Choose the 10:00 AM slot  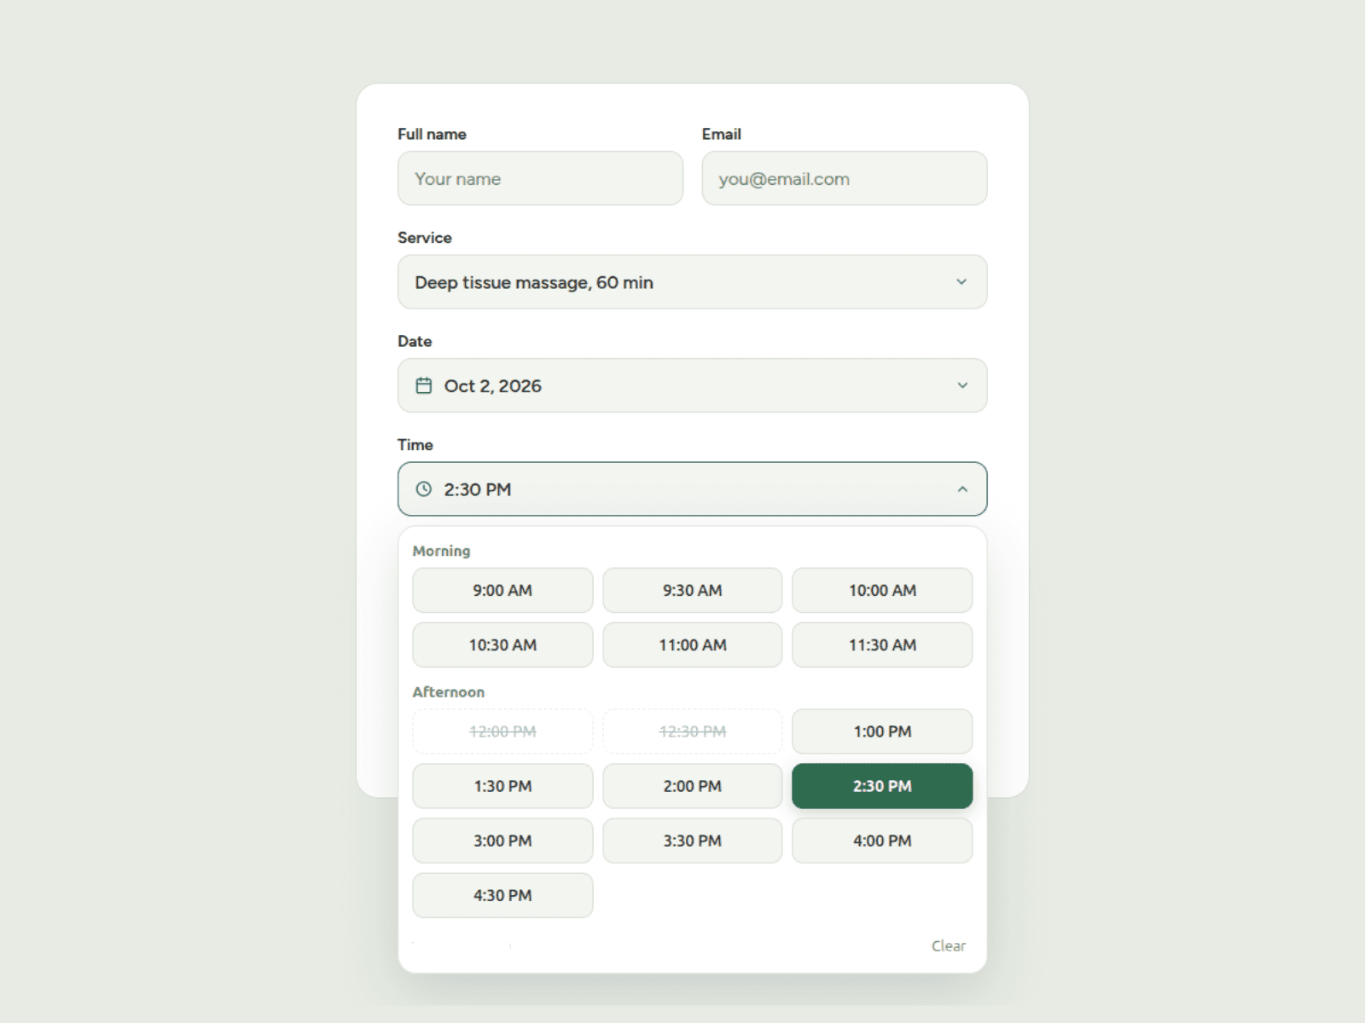[882, 590]
